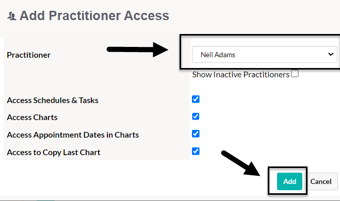The width and height of the screenshot is (340, 201).
Task: Click the Cancel button
Action: pyautogui.click(x=321, y=181)
